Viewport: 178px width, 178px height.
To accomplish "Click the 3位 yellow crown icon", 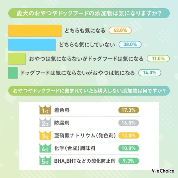I will [45, 135].
